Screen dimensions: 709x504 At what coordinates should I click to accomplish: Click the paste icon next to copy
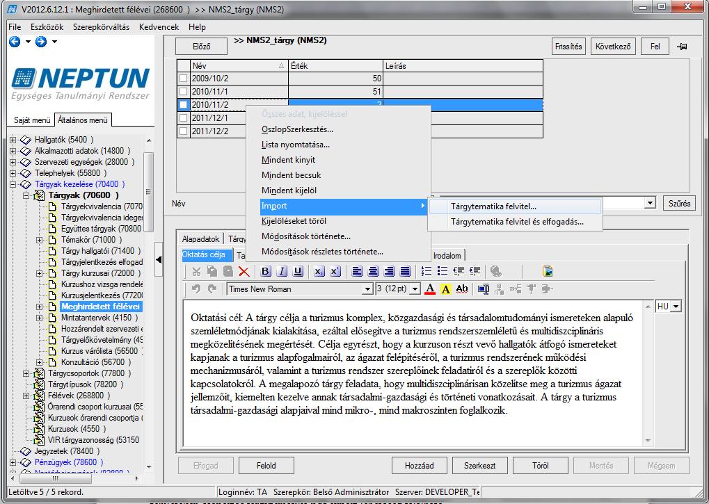tap(228, 271)
